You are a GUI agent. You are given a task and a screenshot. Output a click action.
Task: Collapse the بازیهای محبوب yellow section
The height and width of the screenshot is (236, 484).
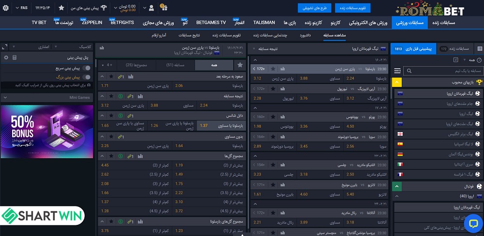click(x=397, y=82)
